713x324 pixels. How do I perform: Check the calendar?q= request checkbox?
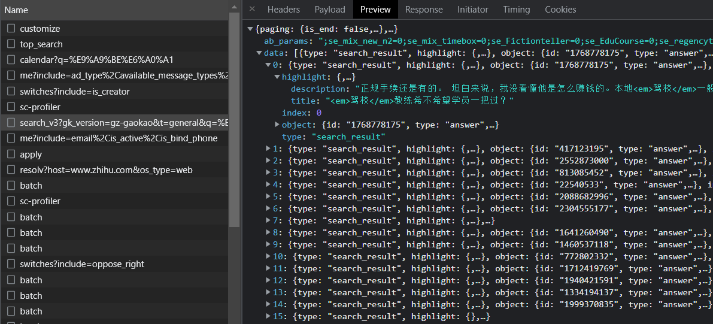(x=11, y=60)
